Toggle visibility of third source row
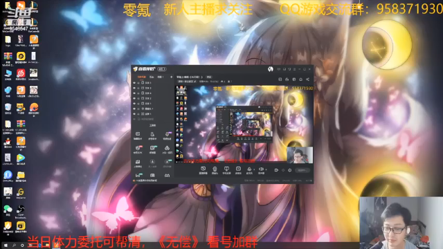This screenshot has height=249, width=443. click(x=134, y=93)
